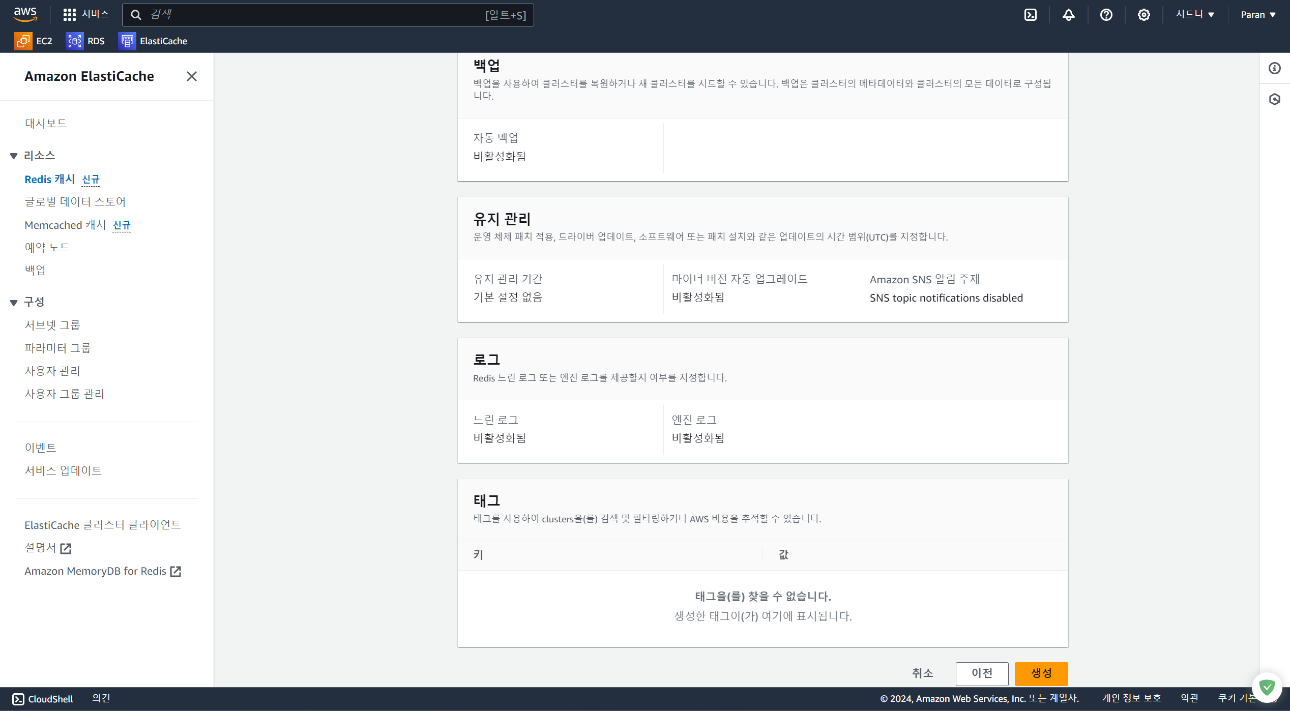Select Redis 캐시 in sidebar
Viewport: 1290px width, 711px height.
pyautogui.click(x=49, y=179)
